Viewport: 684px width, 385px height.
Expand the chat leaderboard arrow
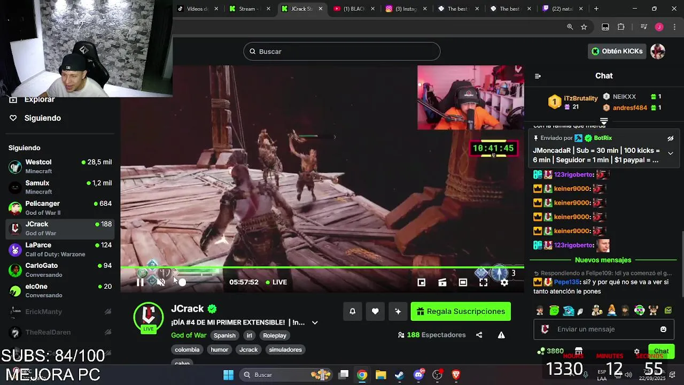click(x=604, y=122)
